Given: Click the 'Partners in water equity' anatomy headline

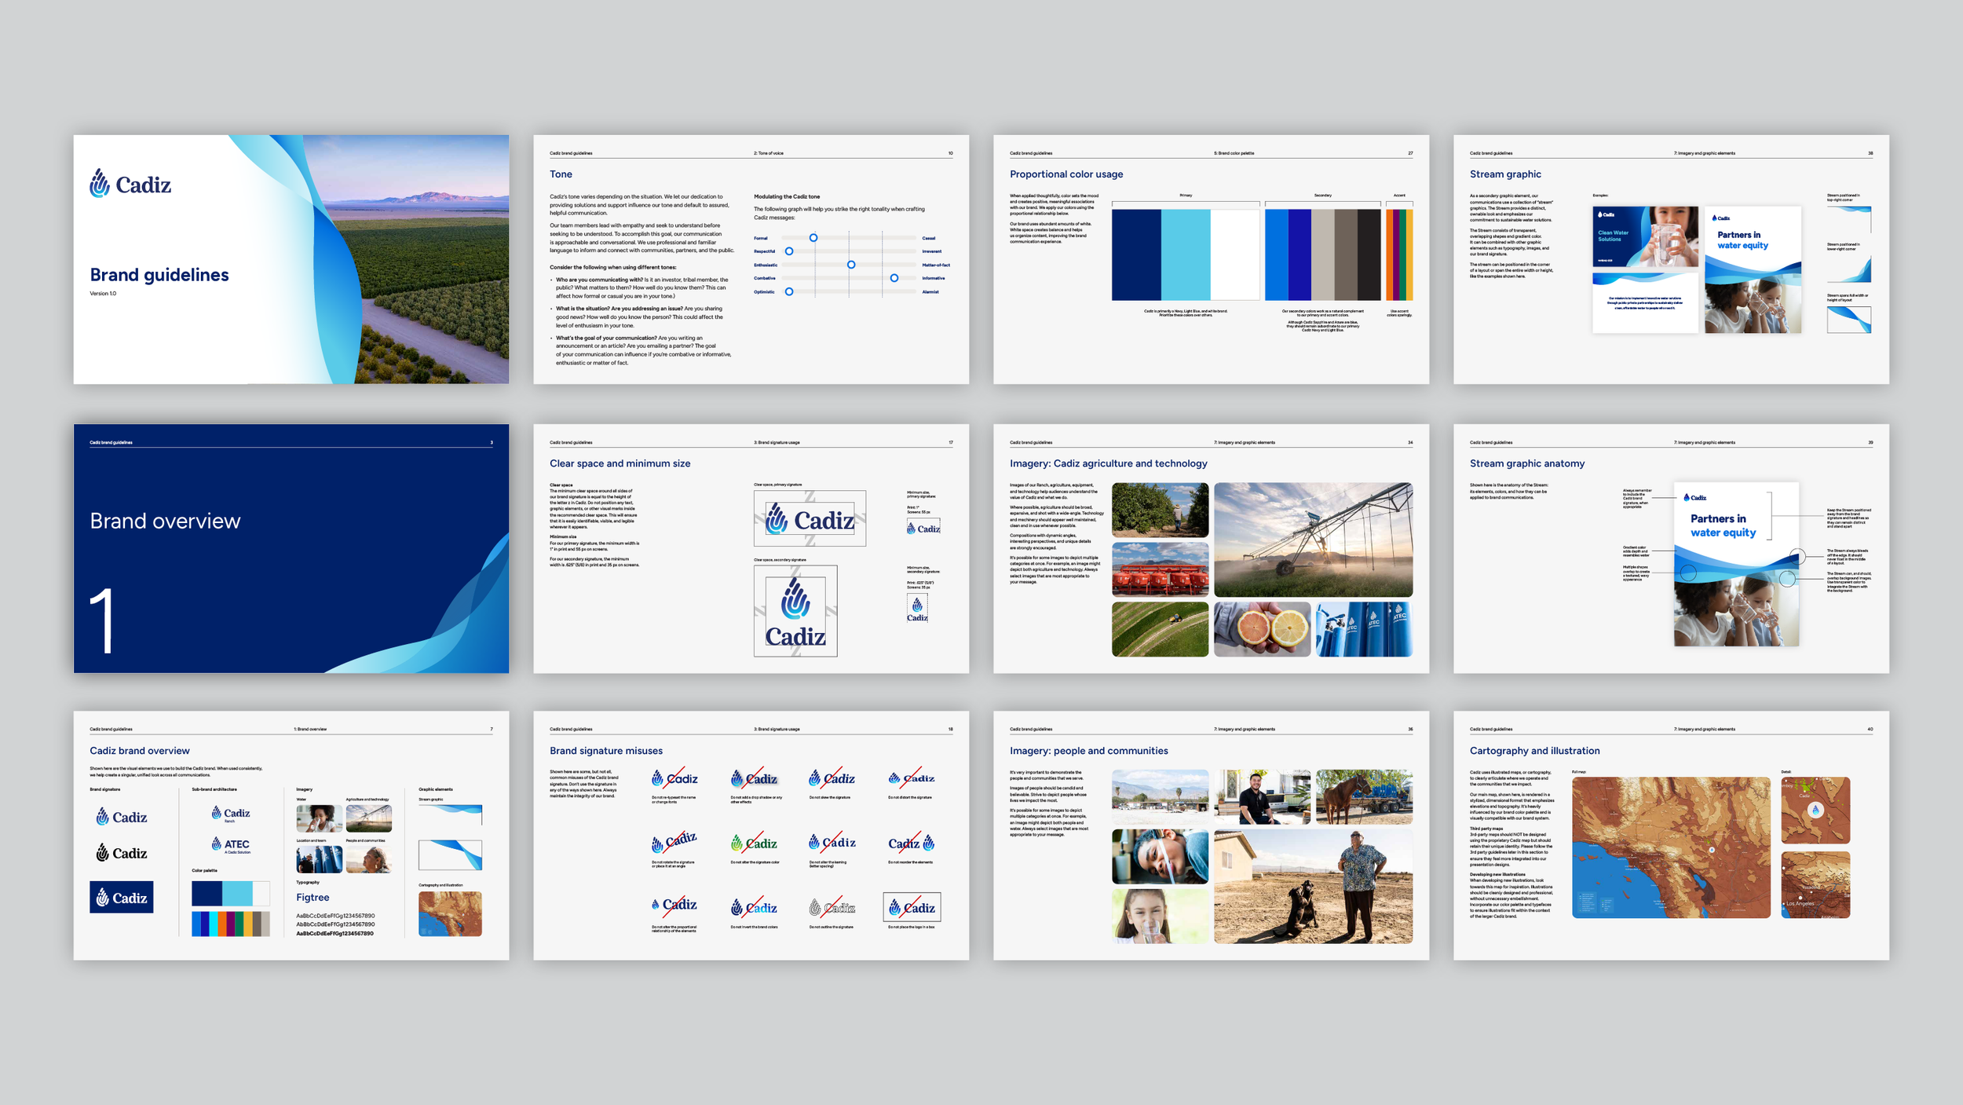Looking at the screenshot, I should click(1722, 525).
